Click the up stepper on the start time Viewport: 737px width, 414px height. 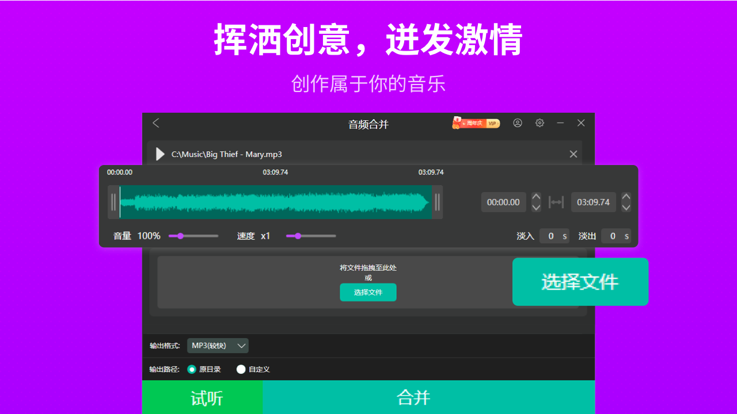click(x=536, y=198)
